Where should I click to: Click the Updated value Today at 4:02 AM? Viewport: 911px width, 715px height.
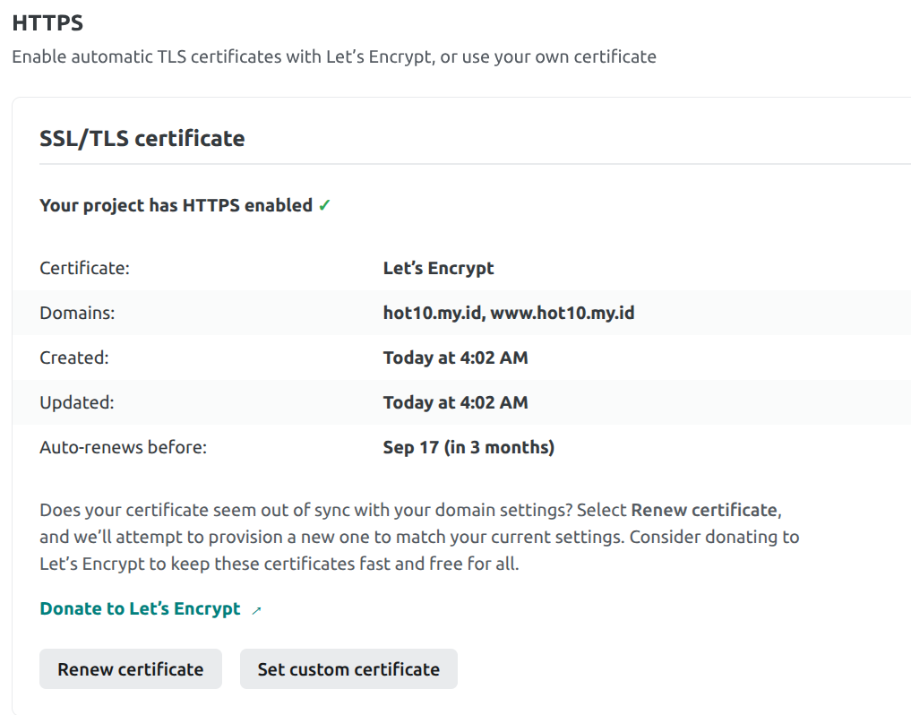[455, 402]
